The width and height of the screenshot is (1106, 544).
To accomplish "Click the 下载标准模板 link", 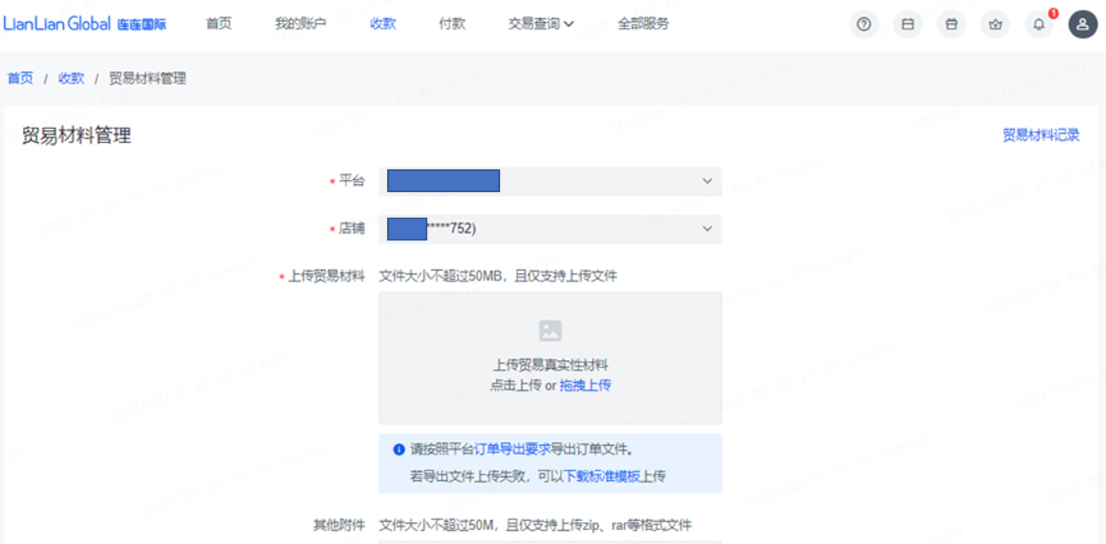I will point(602,476).
